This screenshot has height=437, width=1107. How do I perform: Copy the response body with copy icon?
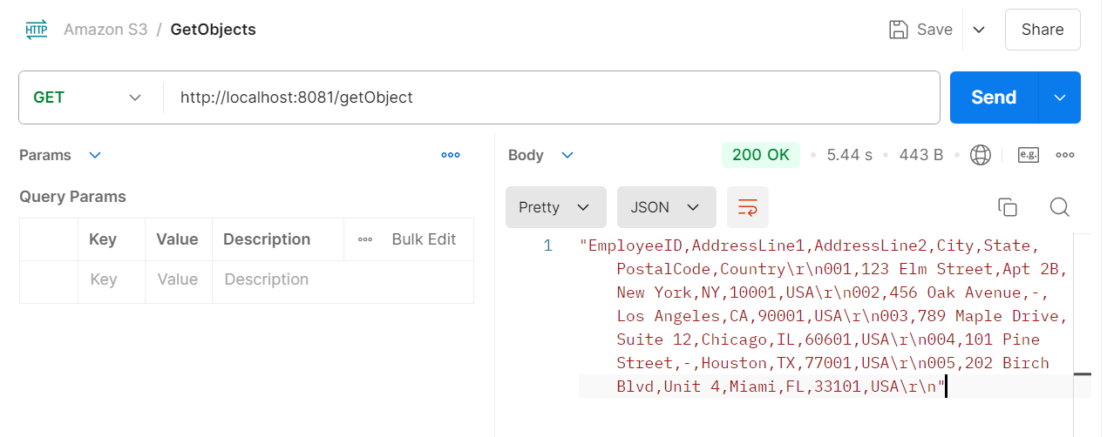tap(1008, 207)
